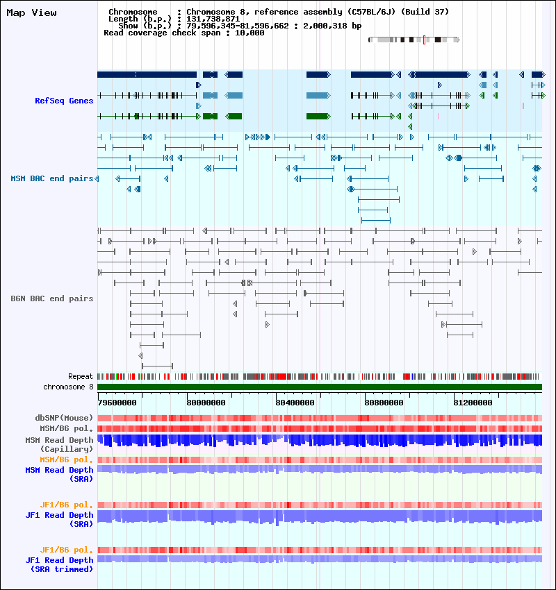Screen dimensions: 556x590
Task: Click the MSM Read Depth (SRA) label
Action: 59,475
